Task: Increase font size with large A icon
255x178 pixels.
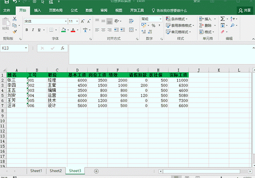Action: point(82,21)
